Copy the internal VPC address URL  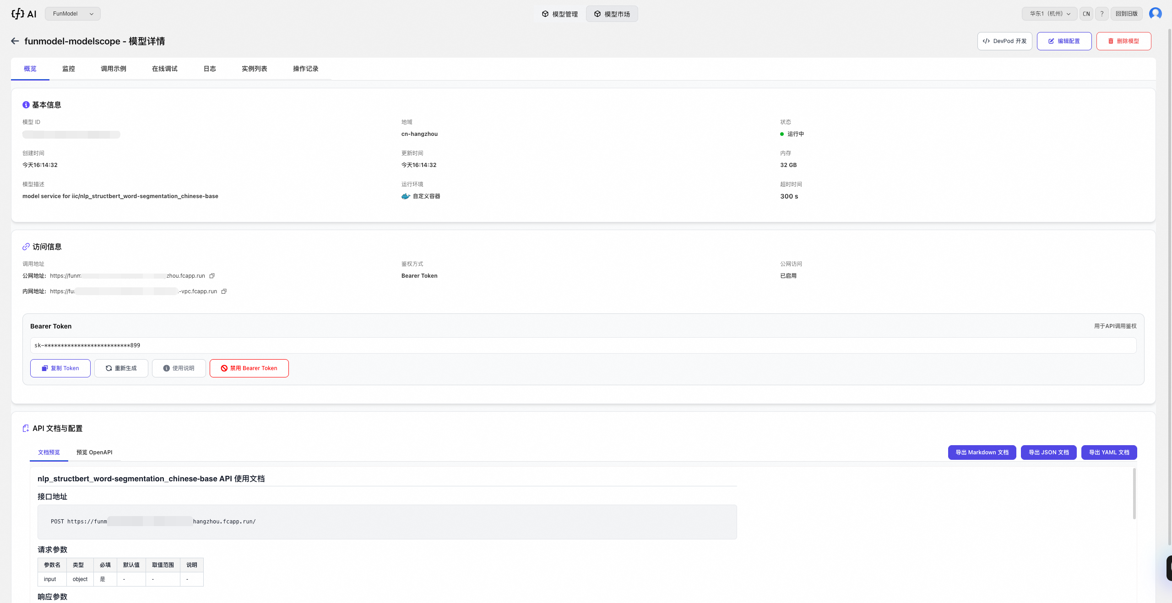point(224,291)
